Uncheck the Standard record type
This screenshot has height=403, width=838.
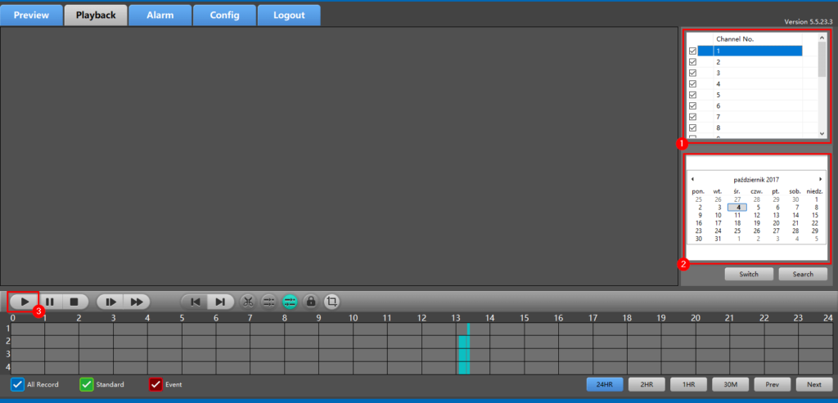tap(86, 384)
